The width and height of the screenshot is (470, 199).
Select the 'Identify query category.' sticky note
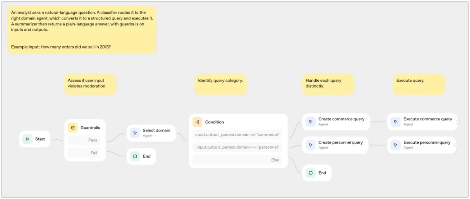pyautogui.click(x=221, y=84)
